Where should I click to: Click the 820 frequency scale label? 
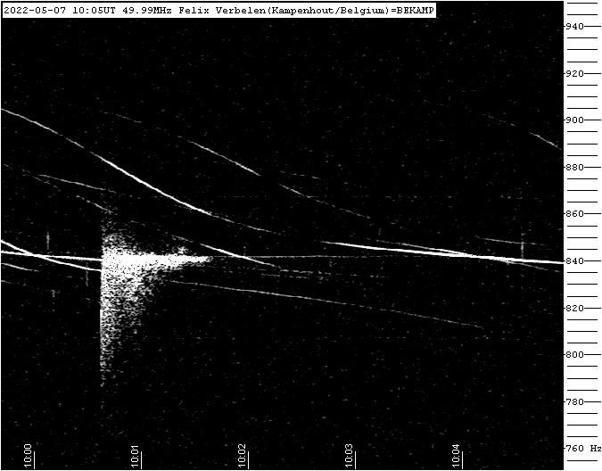[x=575, y=309]
